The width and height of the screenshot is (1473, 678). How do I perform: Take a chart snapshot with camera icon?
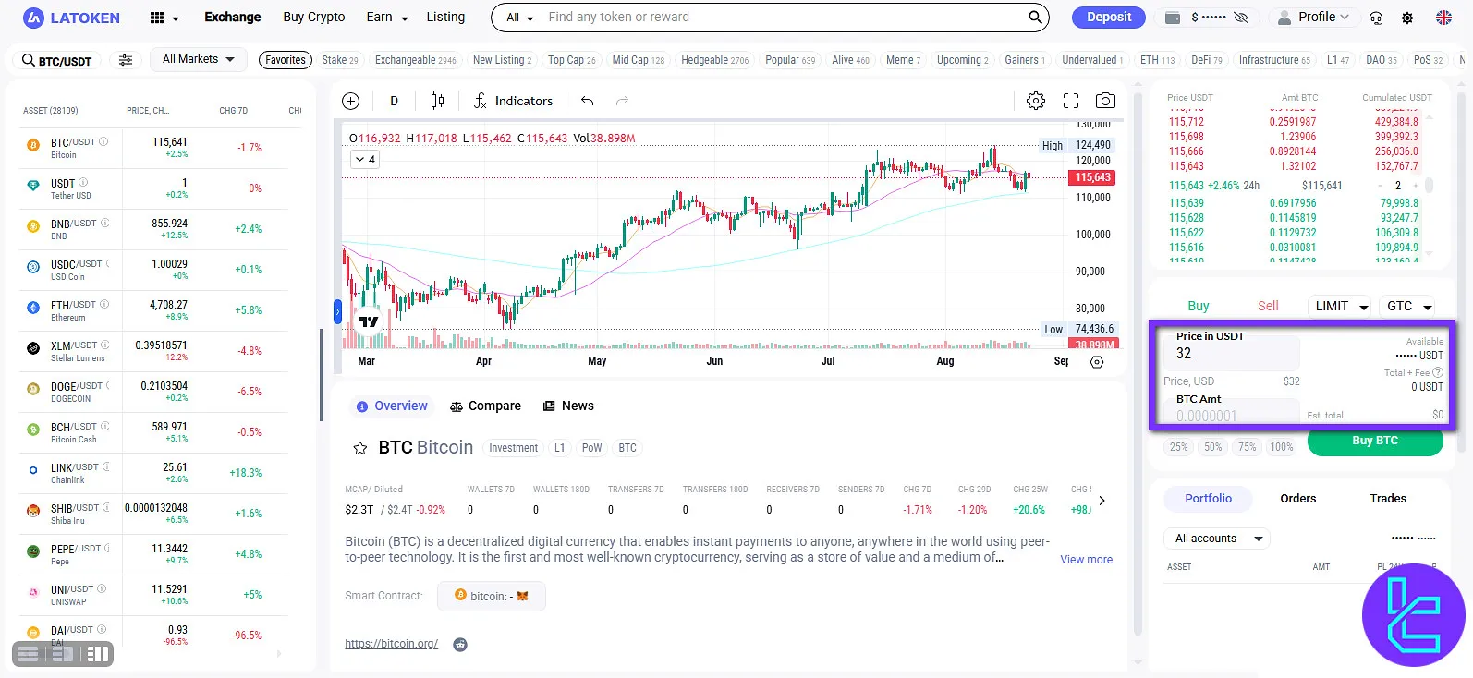(x=1105, y=101)
